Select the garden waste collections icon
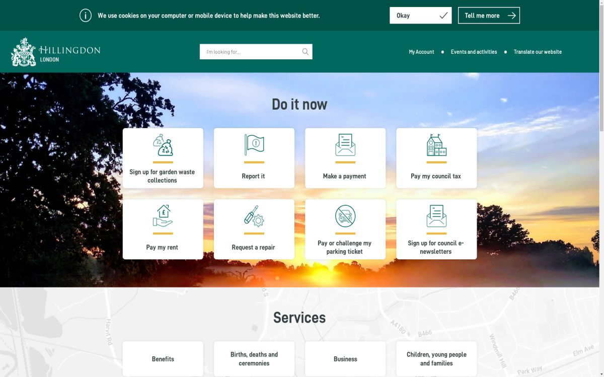The width and height of the screenshot is (604, 377). pyautogui.click(x=162, y=146)
